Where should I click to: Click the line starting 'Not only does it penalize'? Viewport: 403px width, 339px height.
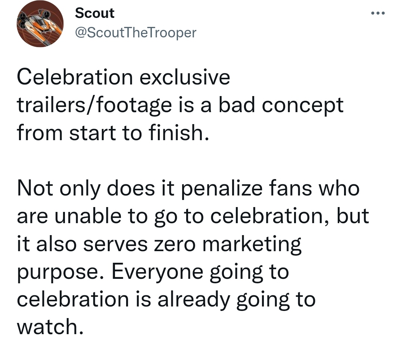point(188,189)
